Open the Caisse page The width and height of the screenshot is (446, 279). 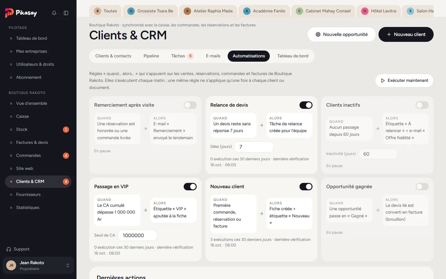[x=38, y=117]
